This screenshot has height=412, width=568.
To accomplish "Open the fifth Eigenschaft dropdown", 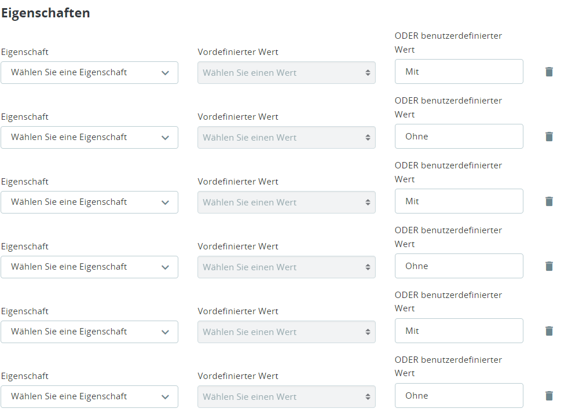I will 89,332.
